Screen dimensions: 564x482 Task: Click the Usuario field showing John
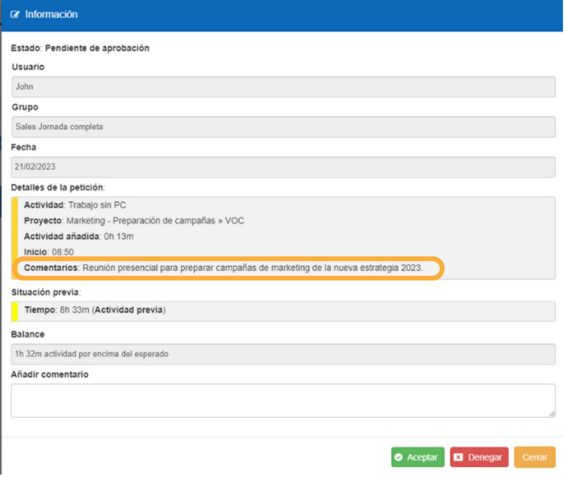283,87
